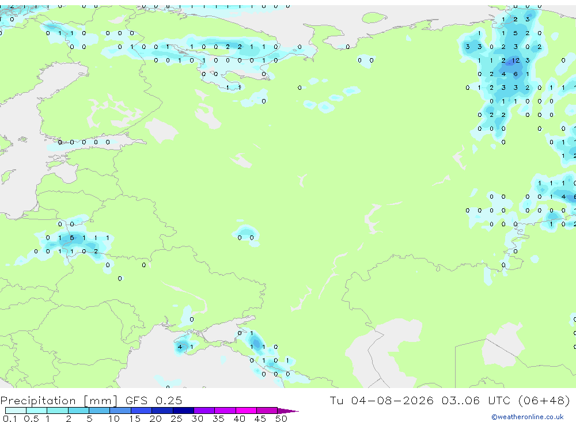Image resolution: width=576 pixels, height=422 pixels.
Task: Select the 10–15 mm legend color swatch
Action: [120, 410]
